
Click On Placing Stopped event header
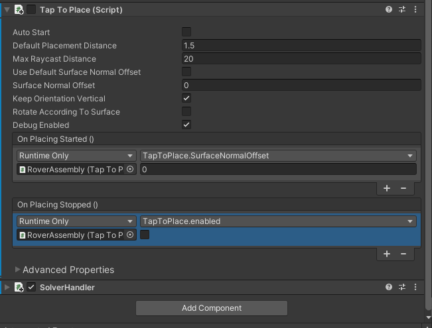[x=216, y=205]
